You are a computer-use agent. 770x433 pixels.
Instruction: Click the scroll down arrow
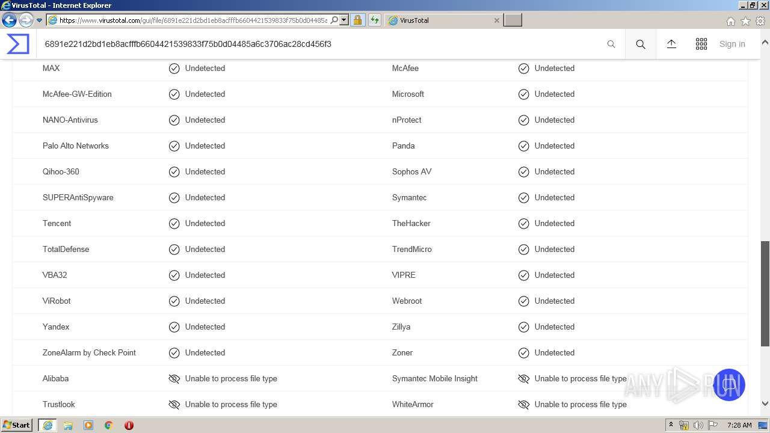point(765,404)
